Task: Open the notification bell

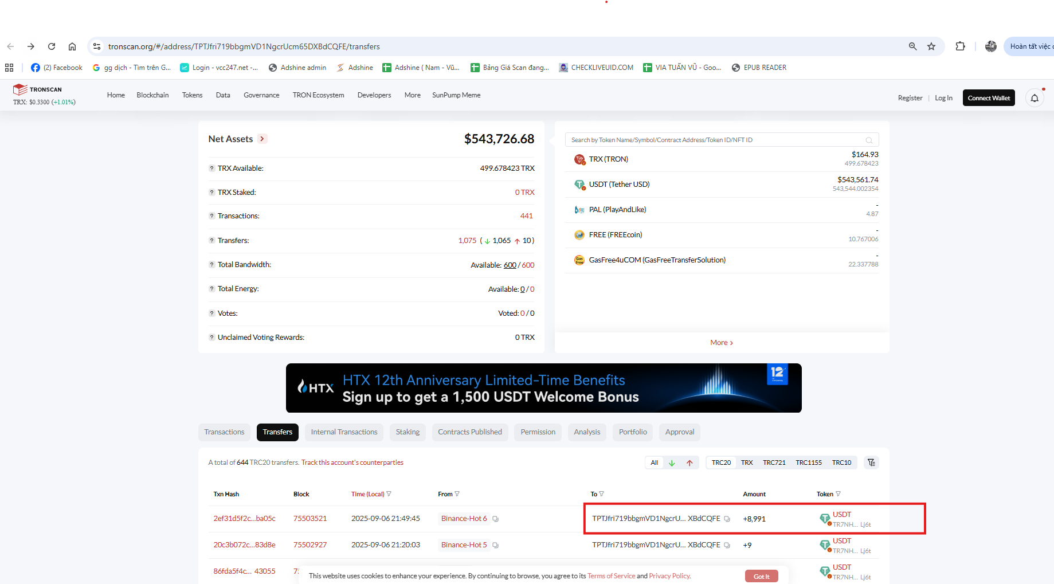Action: click(x=1035, y=98)
